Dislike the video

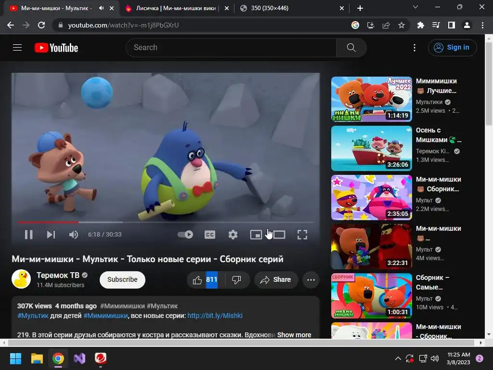(236, 280)
